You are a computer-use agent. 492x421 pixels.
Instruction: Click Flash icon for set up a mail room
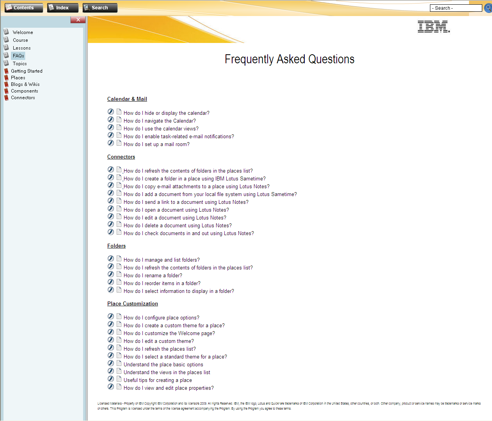coord(111,143)
